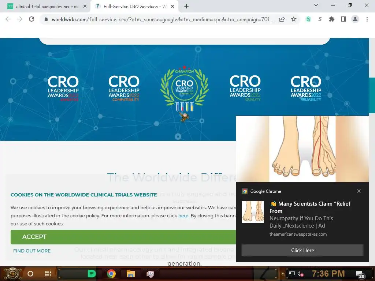Click theamericansweepstakes.com source text
This screenshot has width=375, height=281.
(298, 234)
